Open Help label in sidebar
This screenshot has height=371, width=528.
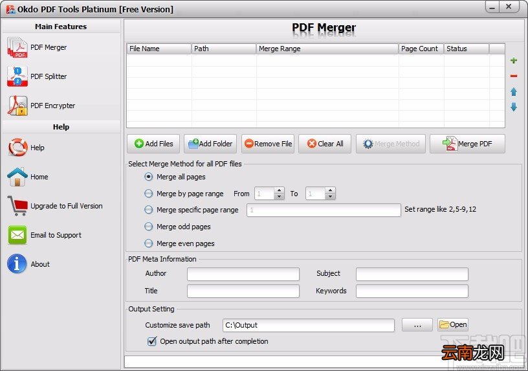[38, 148]
